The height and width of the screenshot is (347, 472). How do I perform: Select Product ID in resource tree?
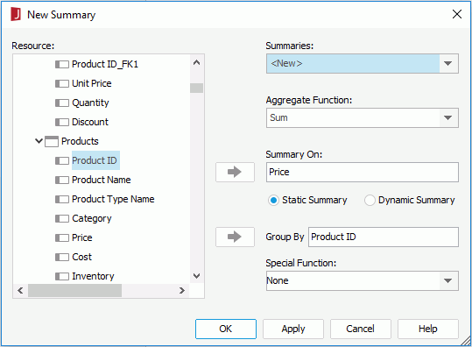(95, 160)
